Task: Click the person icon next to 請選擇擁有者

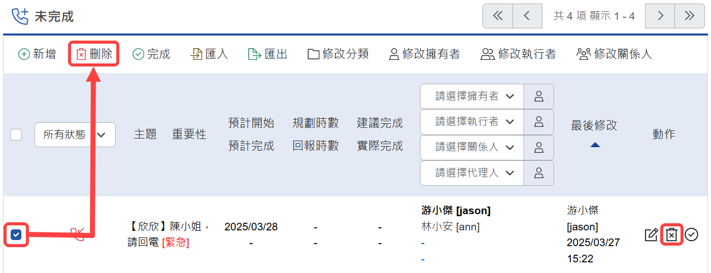Action: click(539, 96)
